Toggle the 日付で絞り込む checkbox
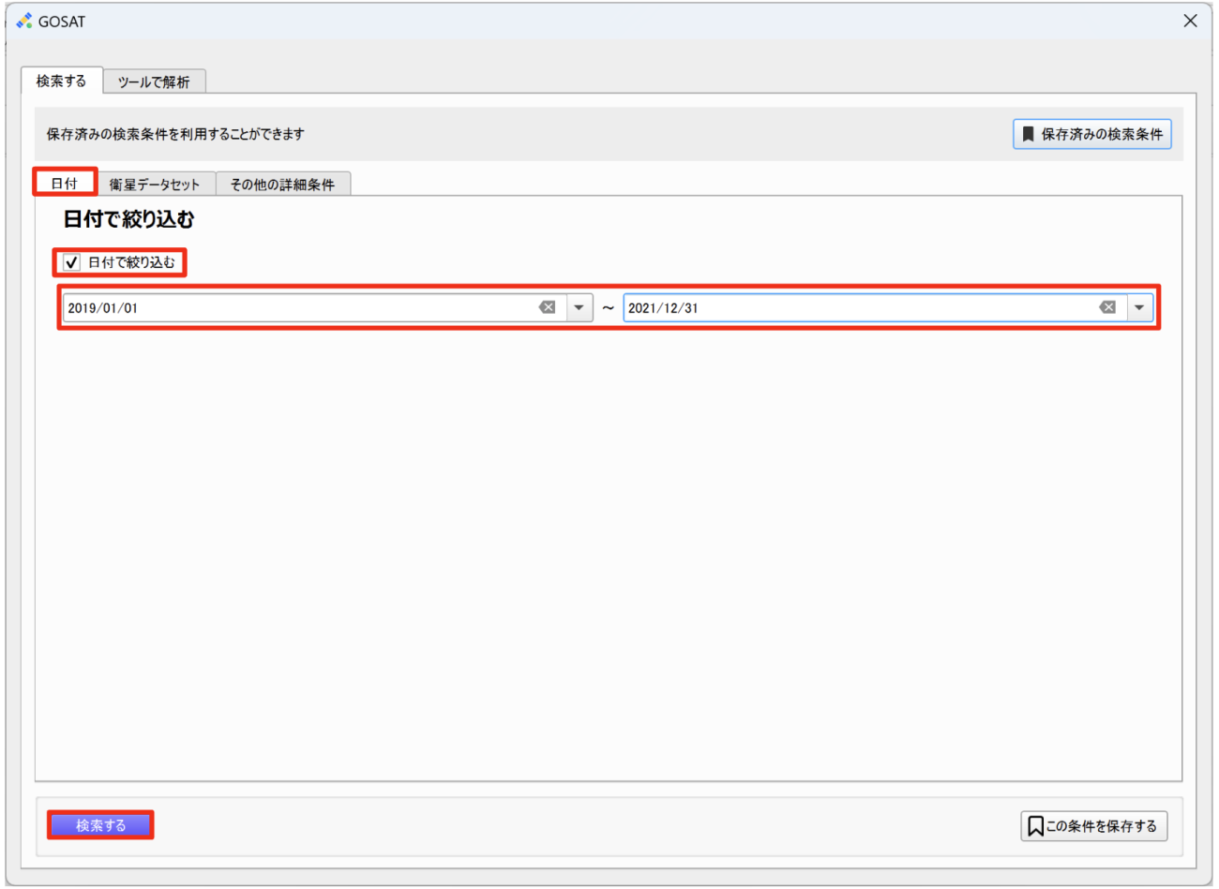1219x889 pixels. (72, 262)
